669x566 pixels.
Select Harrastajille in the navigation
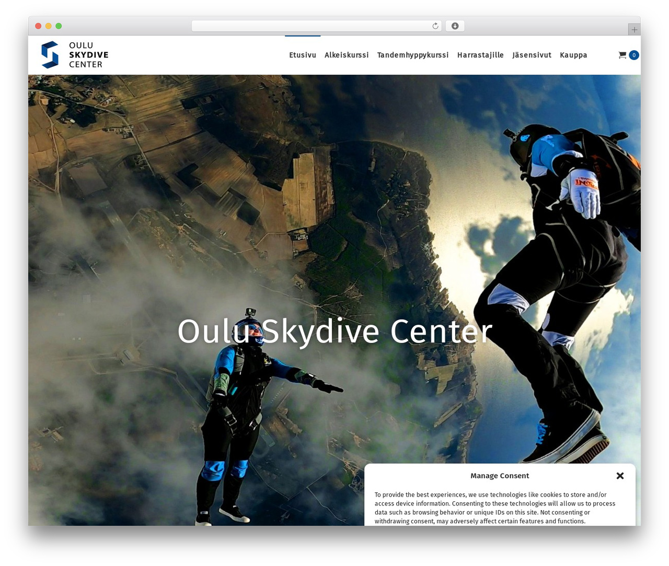tap(480, 55)
